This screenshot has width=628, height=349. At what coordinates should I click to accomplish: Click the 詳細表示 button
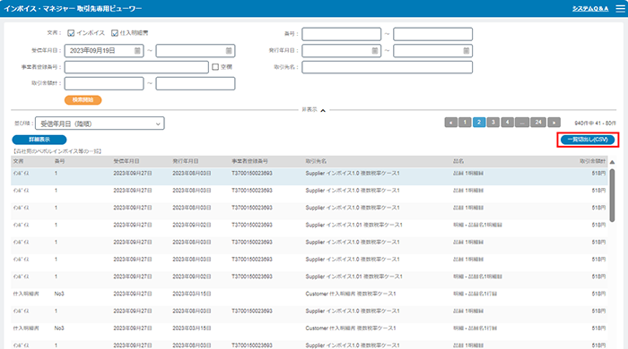tap(39, 140)
